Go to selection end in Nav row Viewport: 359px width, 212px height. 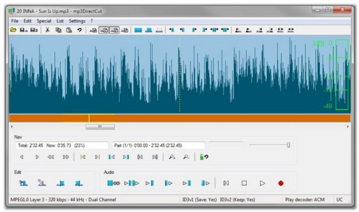coord(126,157)
